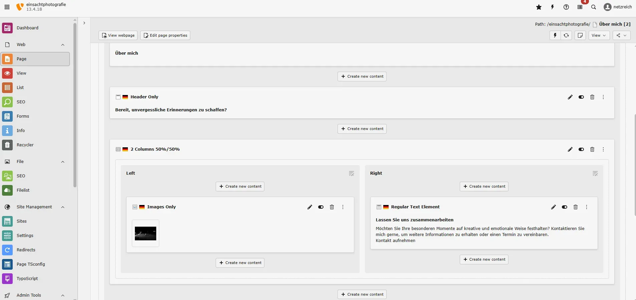Edit Left column contents icon

point(352,174)
